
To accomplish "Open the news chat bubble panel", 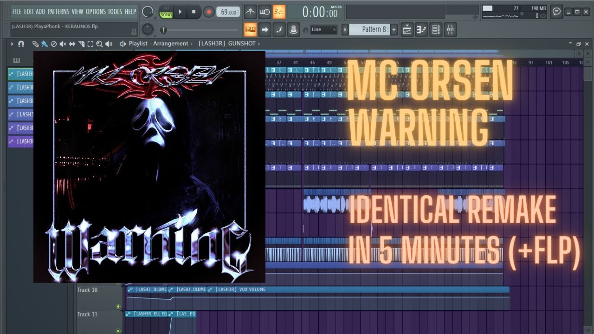I will (556, 12).
